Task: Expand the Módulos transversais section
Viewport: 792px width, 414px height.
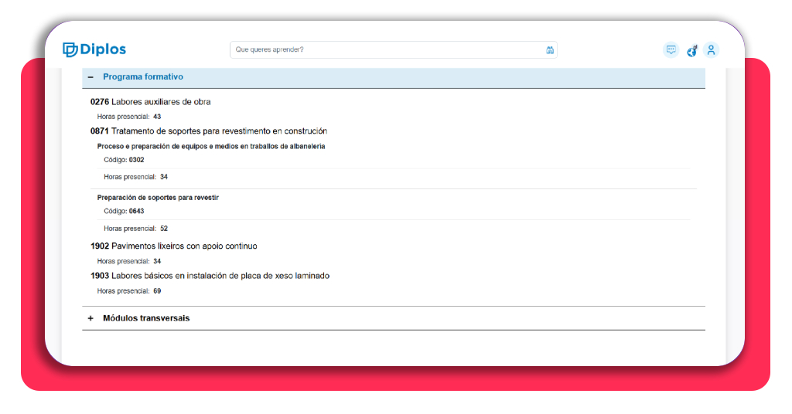Action: click(91, 318)
